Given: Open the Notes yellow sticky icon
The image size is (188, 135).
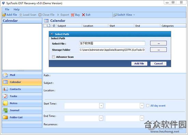Looking at the screenshot, I should pyautogui.click(x=5, y=103).
